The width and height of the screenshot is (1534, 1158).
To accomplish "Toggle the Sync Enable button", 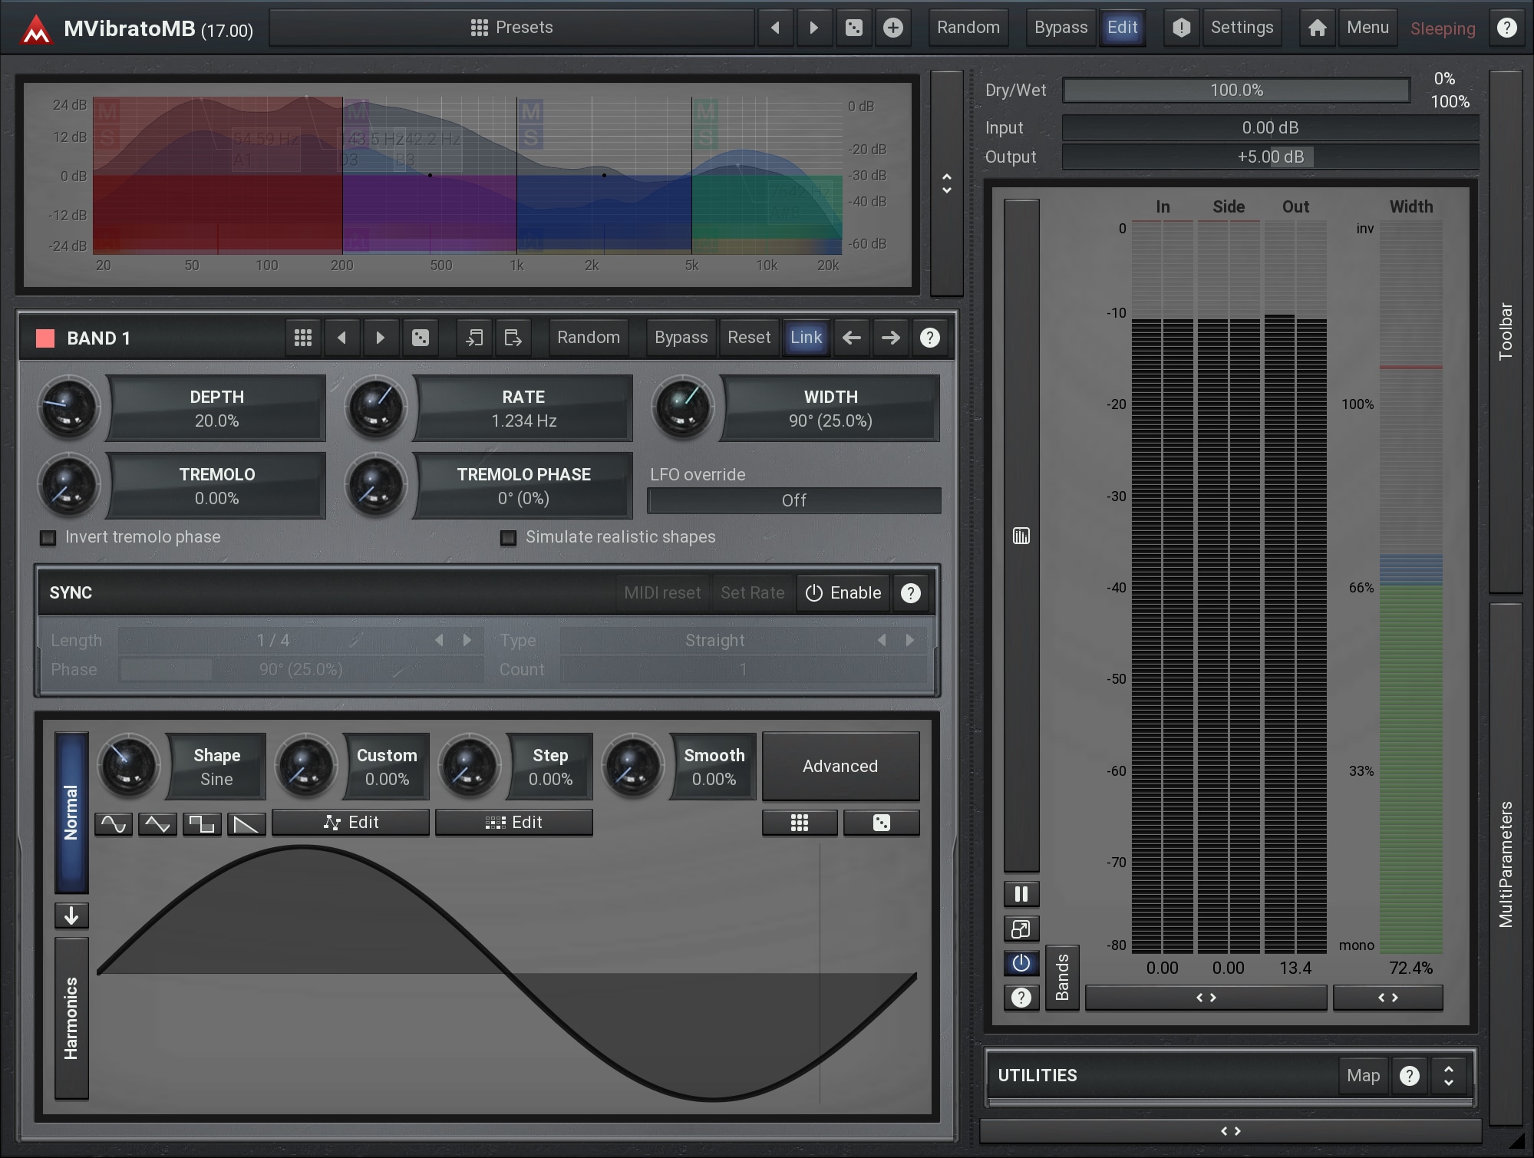I will pos(843,593).
